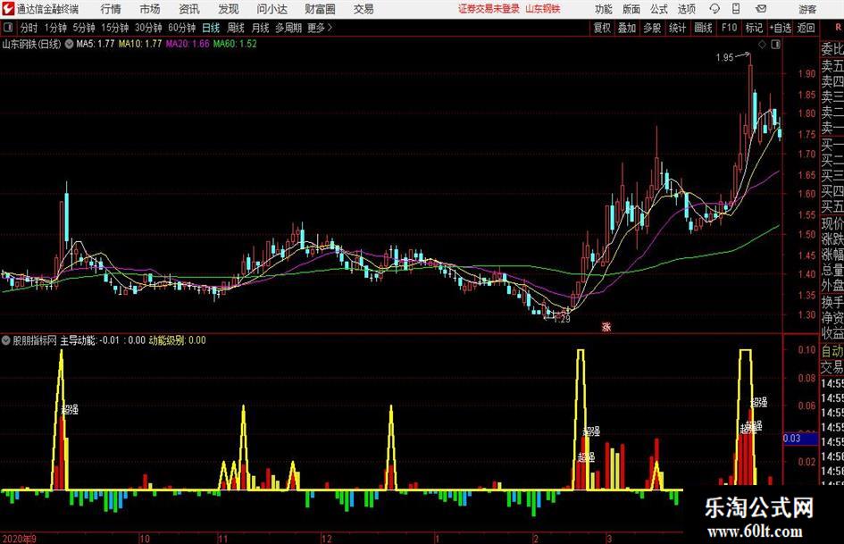Screen dimensions: 844x544
Task: Select the 日线 period tab
Action: pyautogui.click(x=211, y=28)
